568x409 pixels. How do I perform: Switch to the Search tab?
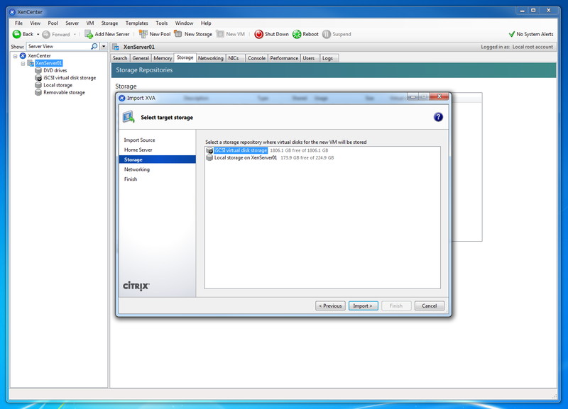pos(120,58)
